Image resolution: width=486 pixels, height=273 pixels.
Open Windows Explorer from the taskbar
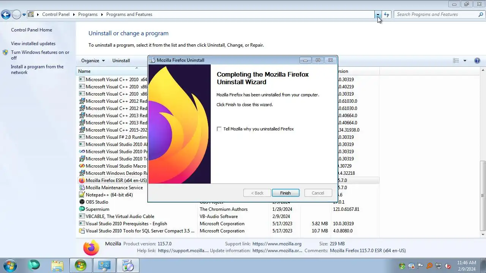click(x=57, y=265)
